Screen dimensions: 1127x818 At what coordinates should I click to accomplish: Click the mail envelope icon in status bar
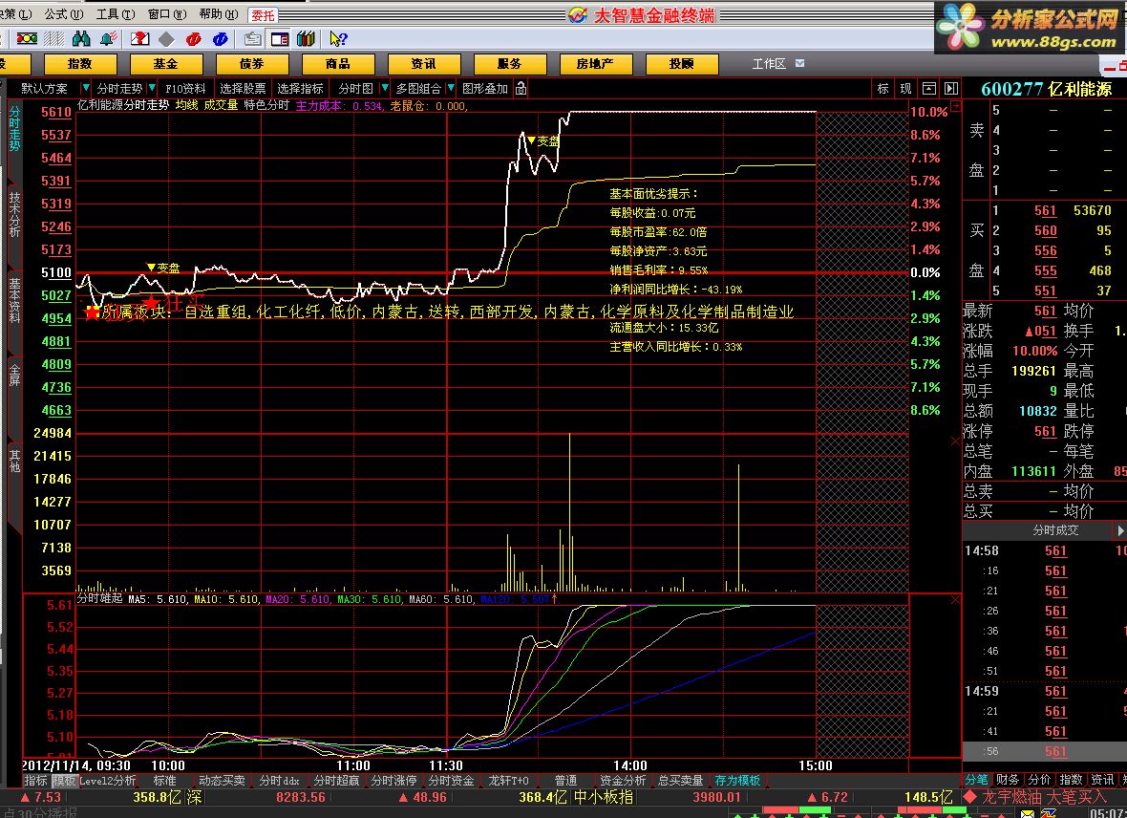coord(1028,813)
